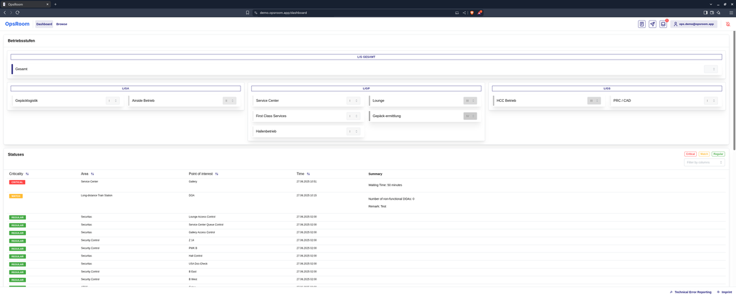
Task: Click the muted notification bell icon
Action: click(x=727, y=24)
